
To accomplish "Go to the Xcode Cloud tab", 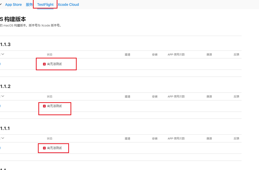I will pos(68,5).
